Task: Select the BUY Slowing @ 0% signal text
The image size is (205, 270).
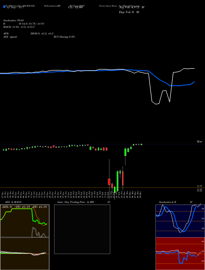Action: point(64,37)
